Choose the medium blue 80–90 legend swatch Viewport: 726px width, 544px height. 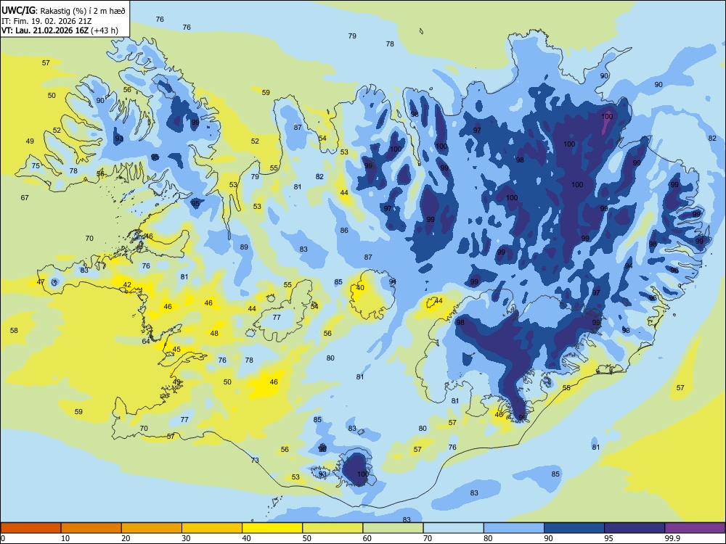[x=514, y=528]
